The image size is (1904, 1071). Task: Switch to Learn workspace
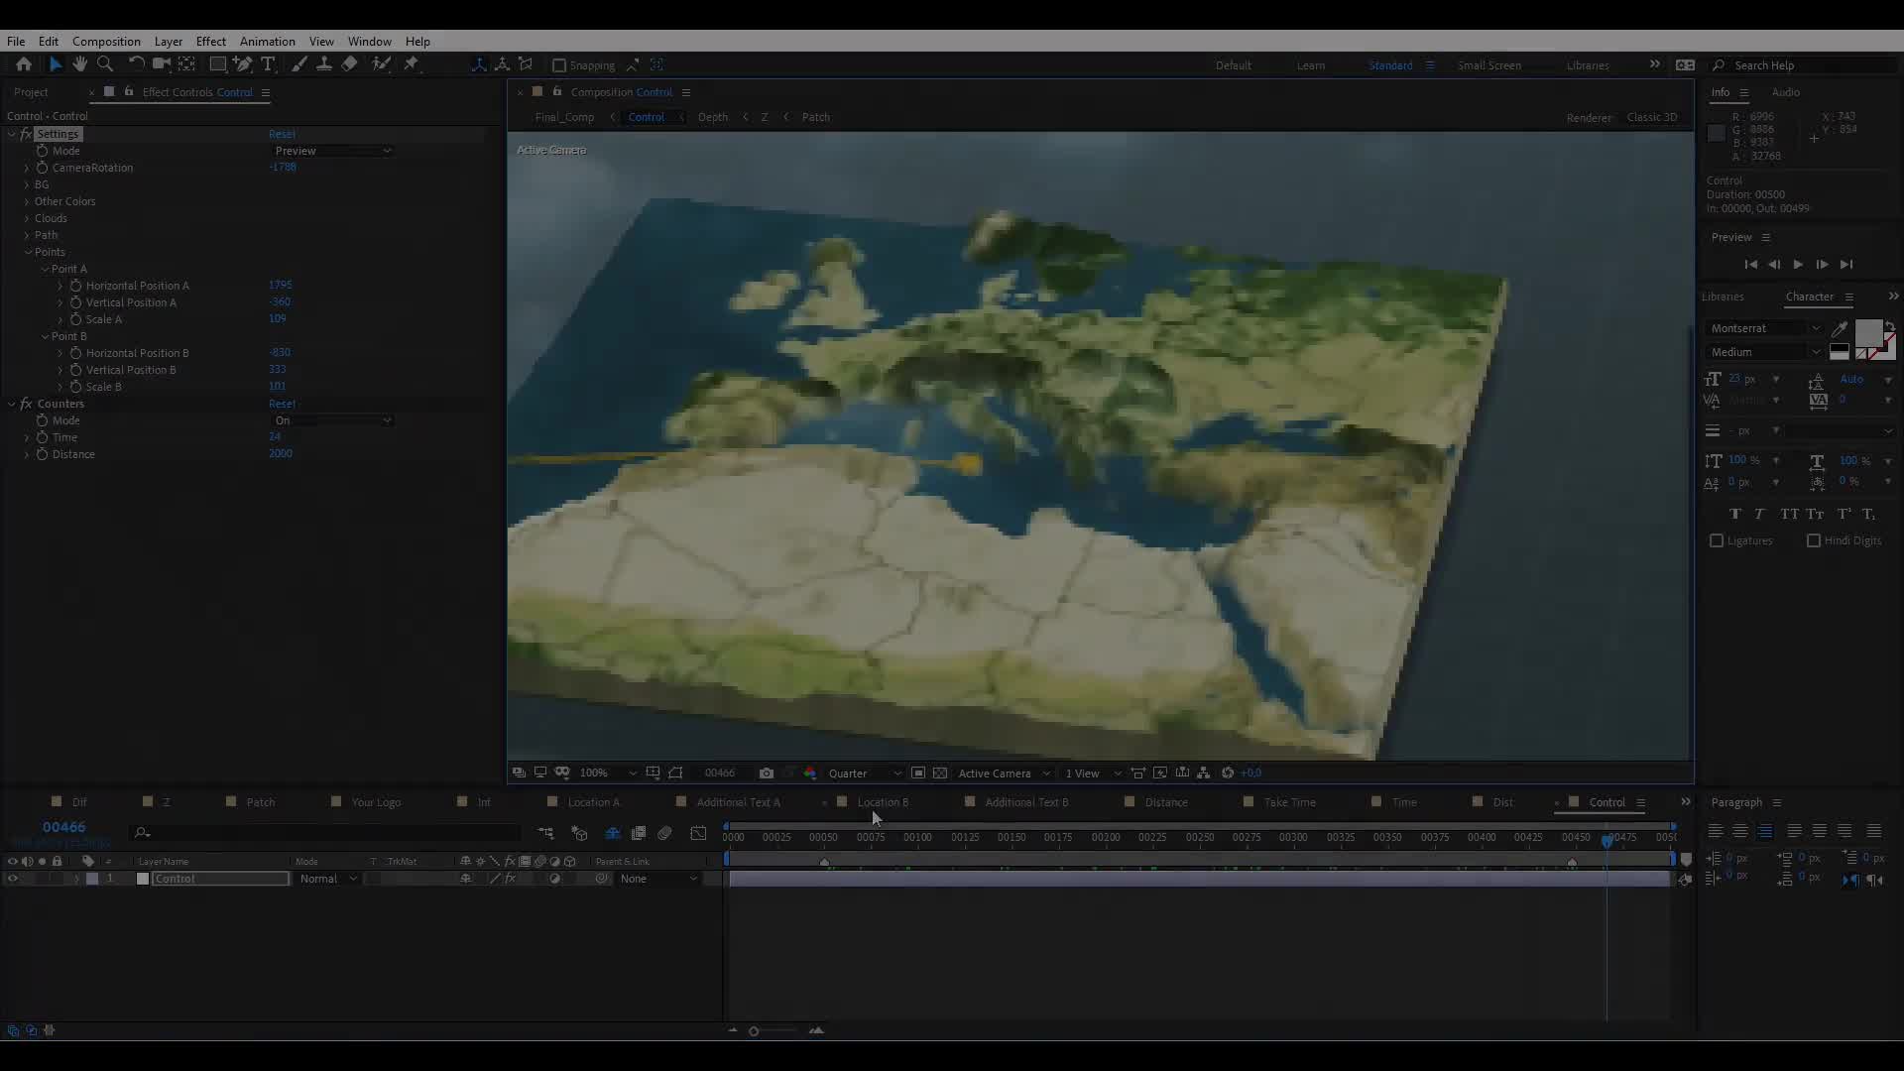1311,65
